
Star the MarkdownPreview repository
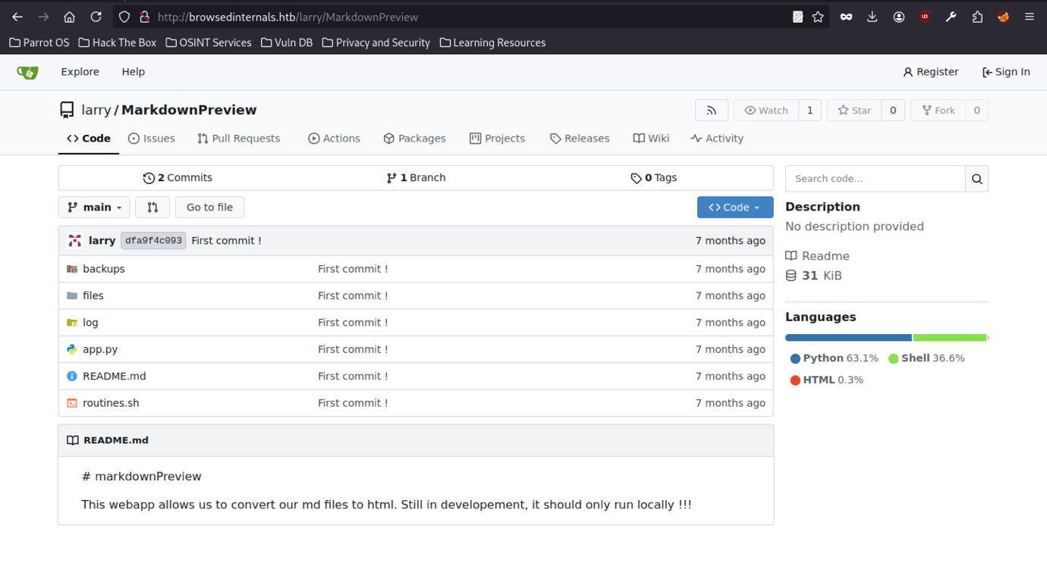coord(854,111)
